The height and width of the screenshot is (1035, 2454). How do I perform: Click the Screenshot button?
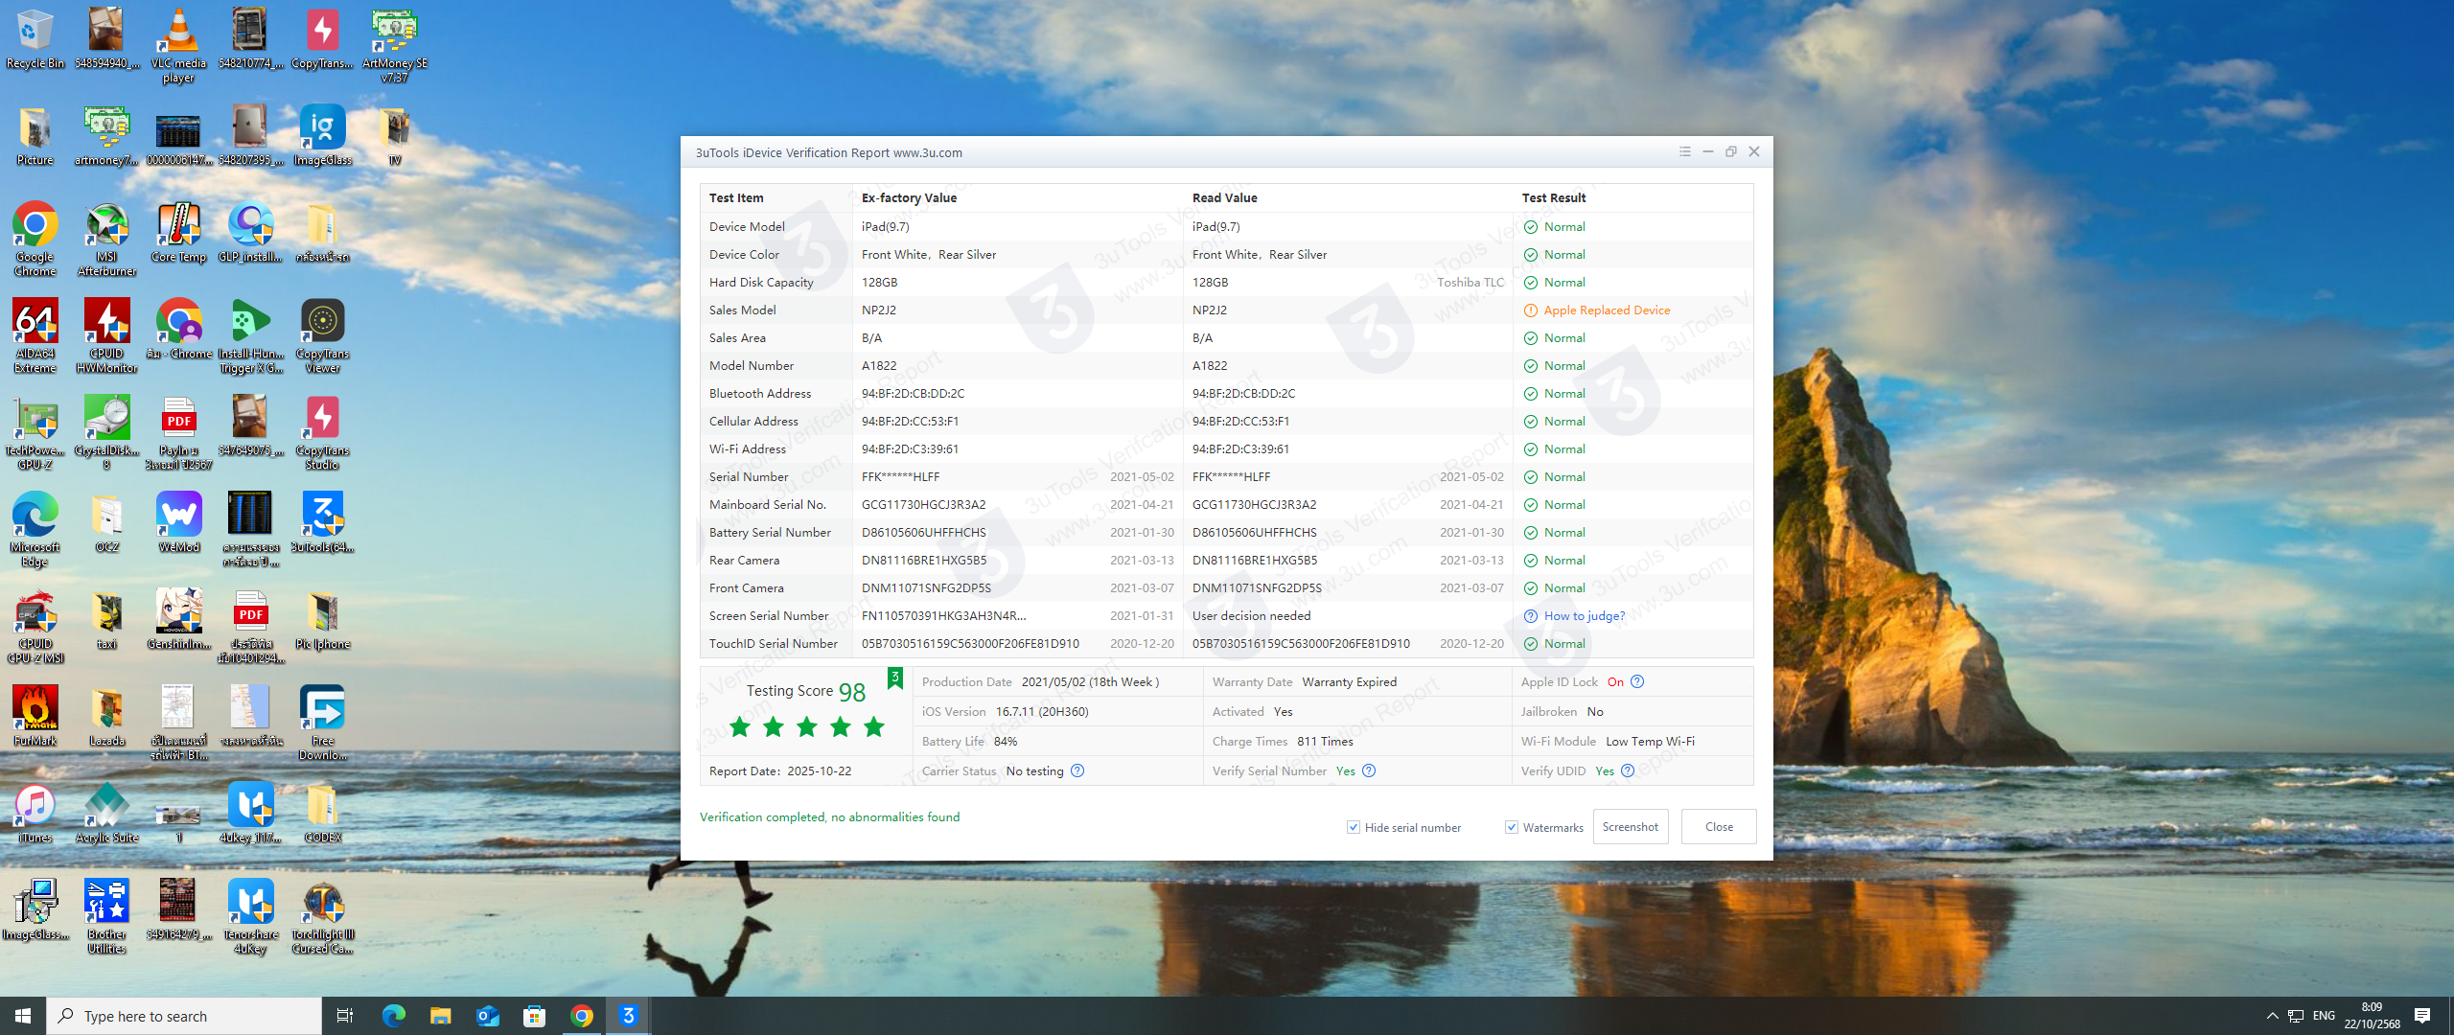click(1630, 827)
